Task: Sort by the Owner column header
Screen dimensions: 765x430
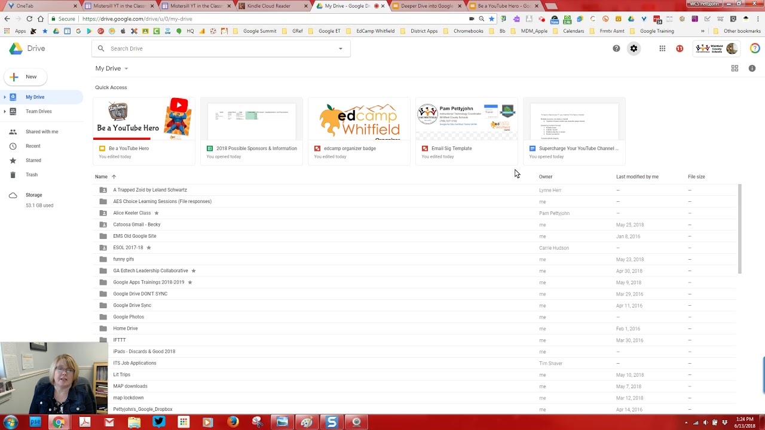Action: click(x=546, y=177)
